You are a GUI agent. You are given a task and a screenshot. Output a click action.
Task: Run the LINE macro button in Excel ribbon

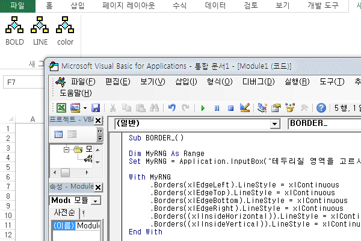(40, 31)
